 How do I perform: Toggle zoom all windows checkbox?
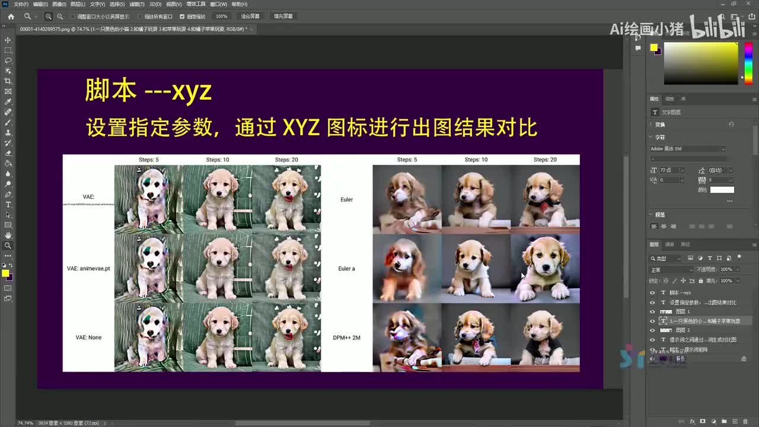point(140,17)
